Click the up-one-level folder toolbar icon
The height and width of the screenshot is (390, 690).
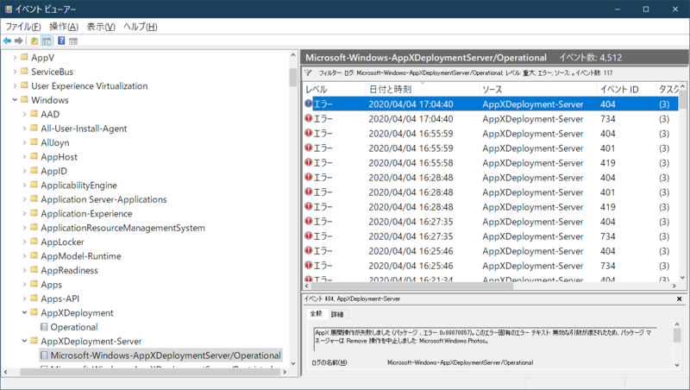click(x=34, y=41)
